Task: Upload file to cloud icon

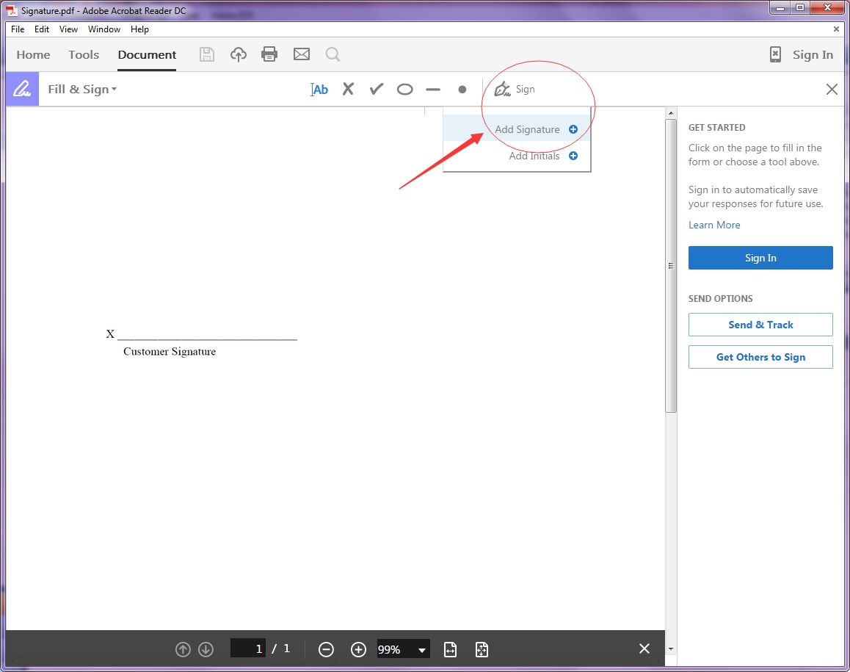Action: [x=238, y=54]
